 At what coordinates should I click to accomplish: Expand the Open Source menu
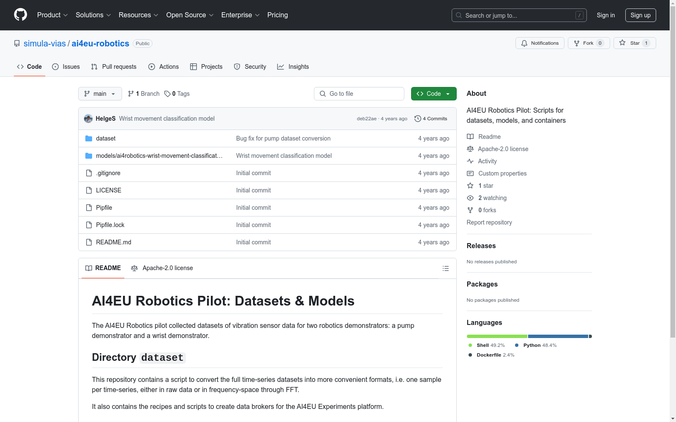190,15
